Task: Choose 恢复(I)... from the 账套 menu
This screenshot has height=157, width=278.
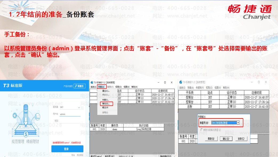Action: click(106, 100)
